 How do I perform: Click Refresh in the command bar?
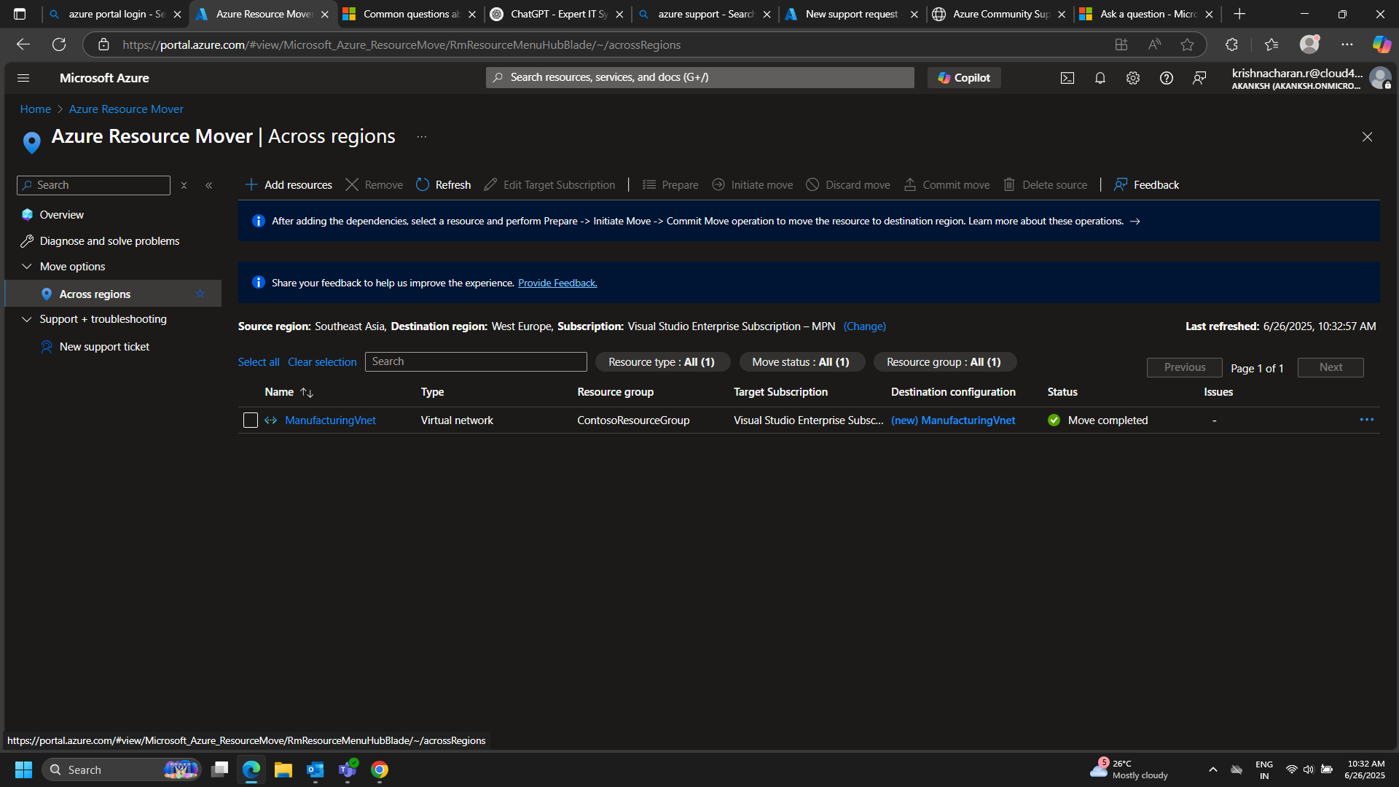(x=443, y=185)
